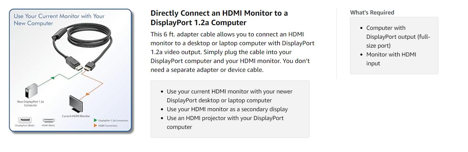Click the "HDMI Connection" legend label
468x152 pixels.
[108, 126]
